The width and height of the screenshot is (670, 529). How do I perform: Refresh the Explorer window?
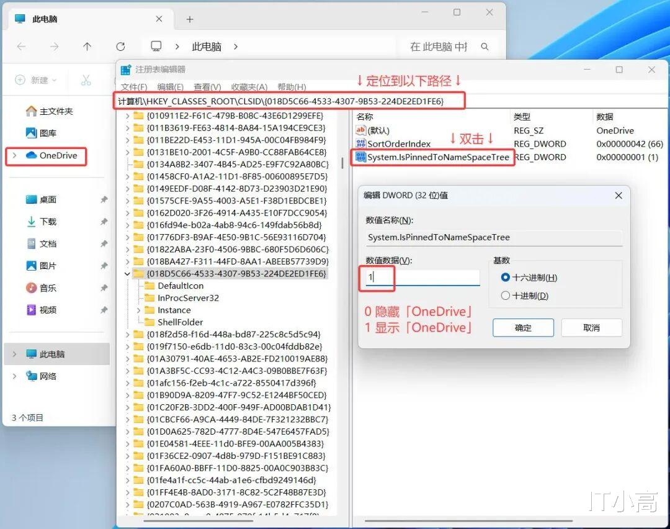(x=120, y=46)
